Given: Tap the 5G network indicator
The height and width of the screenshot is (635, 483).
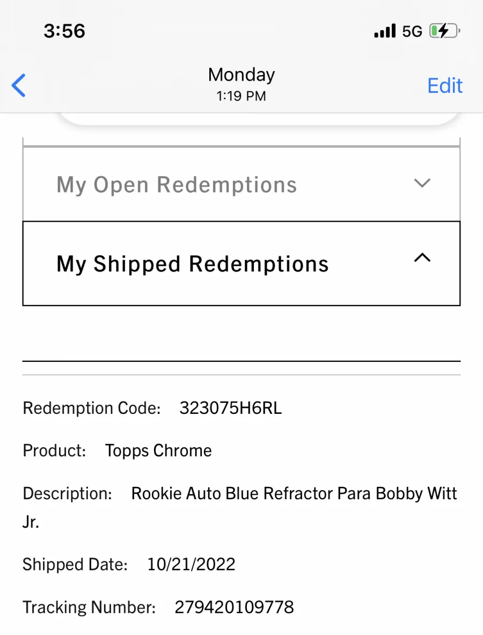Looking at the screenshot, I should pyautogui.click(x=412, y=32).
